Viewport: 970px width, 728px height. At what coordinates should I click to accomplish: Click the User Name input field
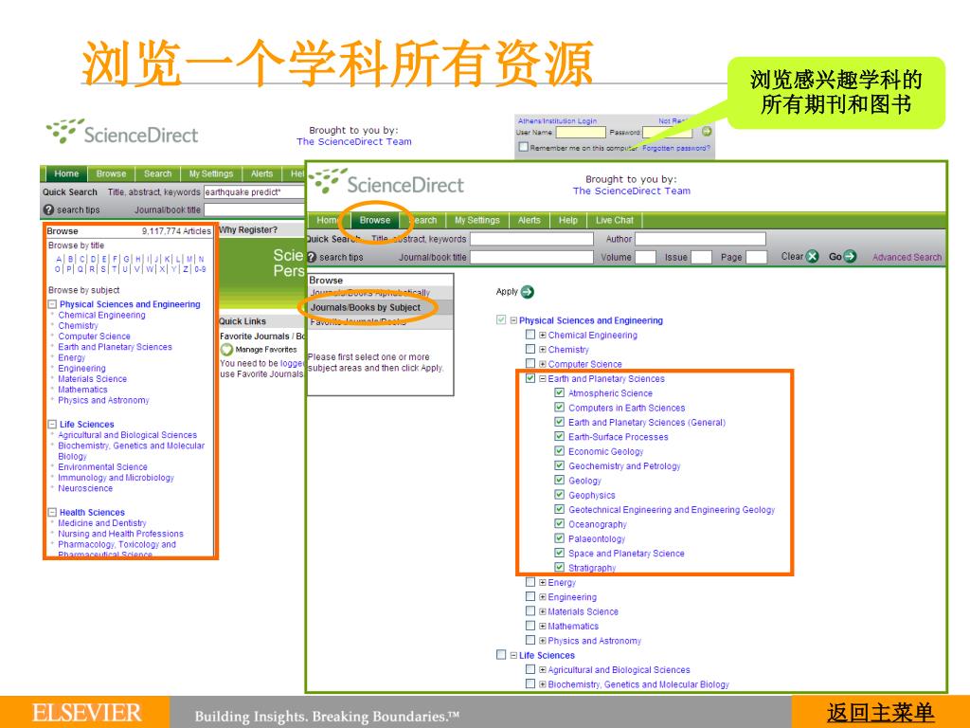tap(581, 132)
